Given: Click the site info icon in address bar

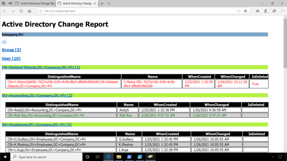Looking at the screenshot, I should tap(41, 11).
